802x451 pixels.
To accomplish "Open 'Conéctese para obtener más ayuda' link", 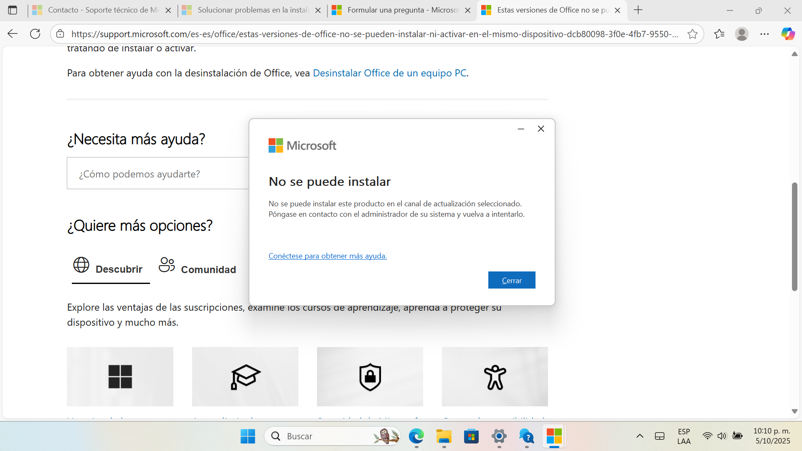I will pos(327,256).
